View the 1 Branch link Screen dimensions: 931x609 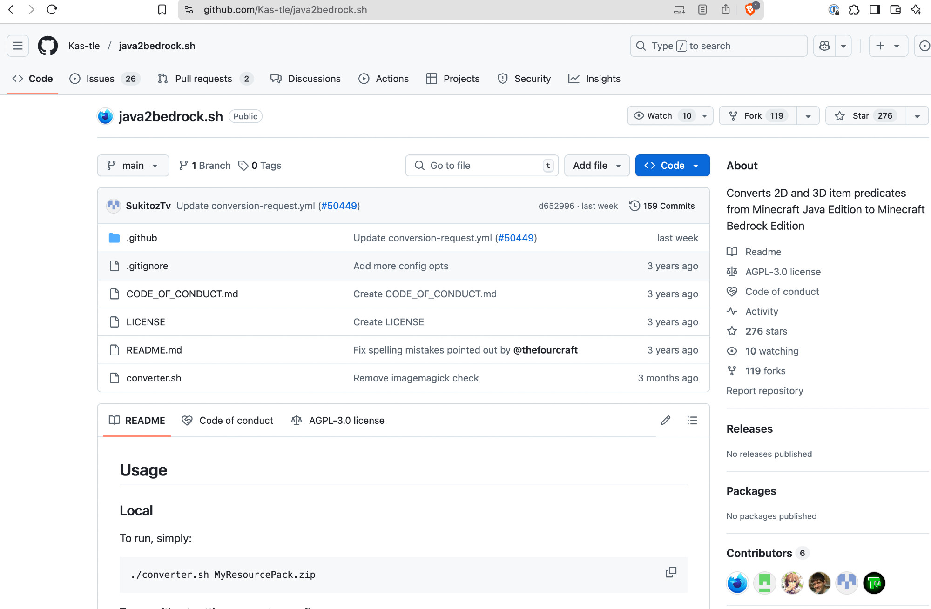[x=205, y=166]
